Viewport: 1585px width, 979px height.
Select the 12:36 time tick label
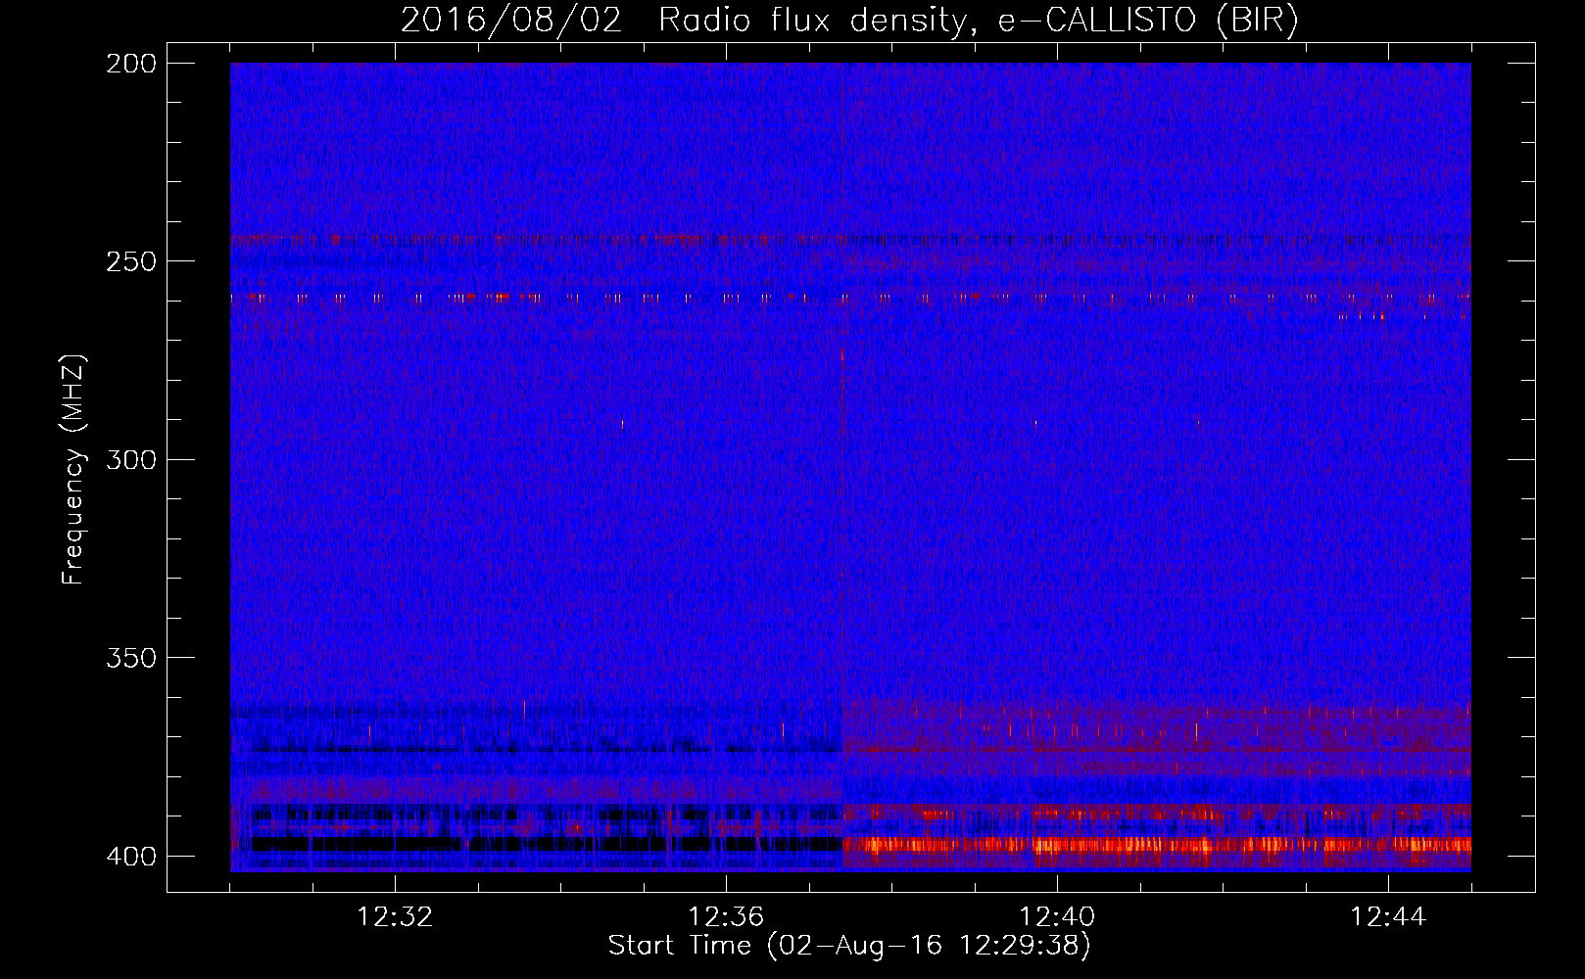click(726, 917)
